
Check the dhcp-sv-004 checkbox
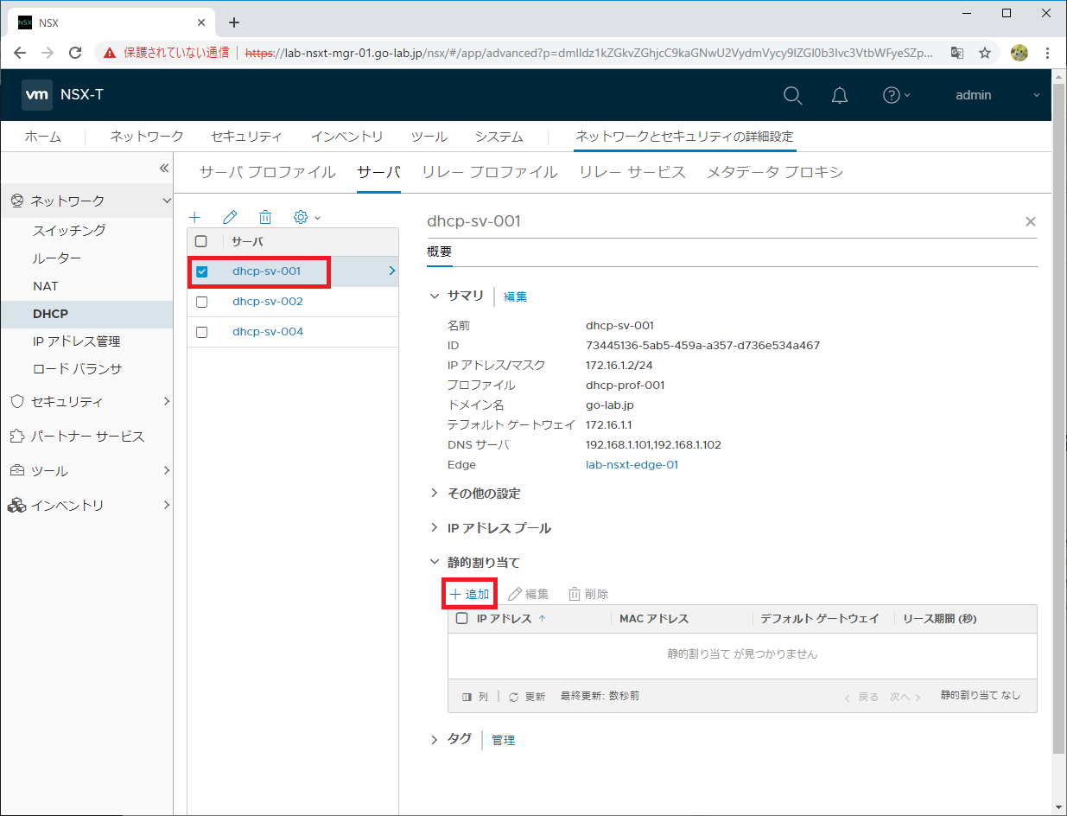click(x=202, y=332)
